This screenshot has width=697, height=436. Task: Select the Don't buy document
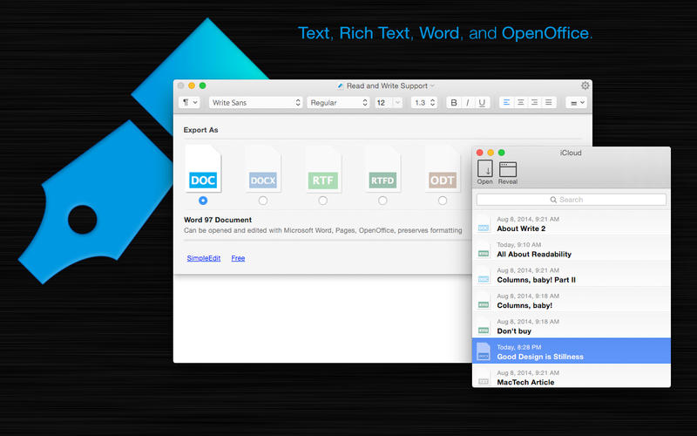pyautogui.click(x=572, y=326)
